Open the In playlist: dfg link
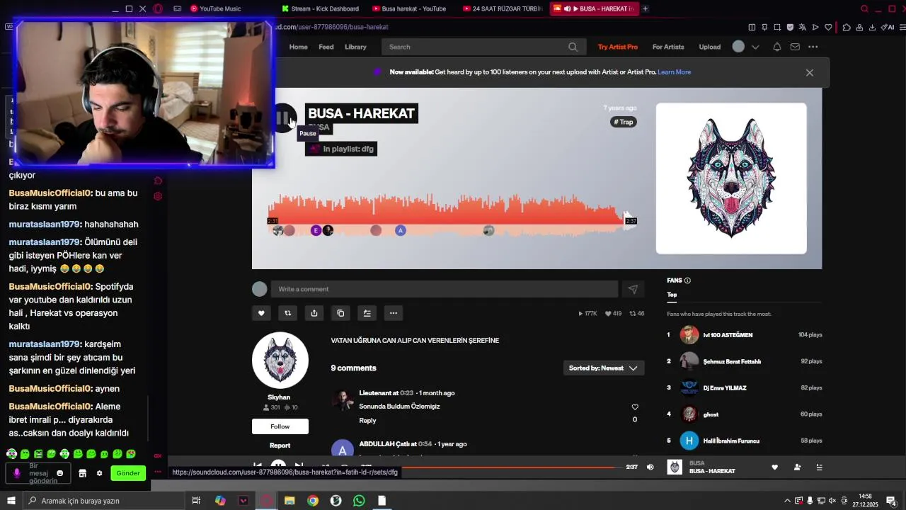 340,149
